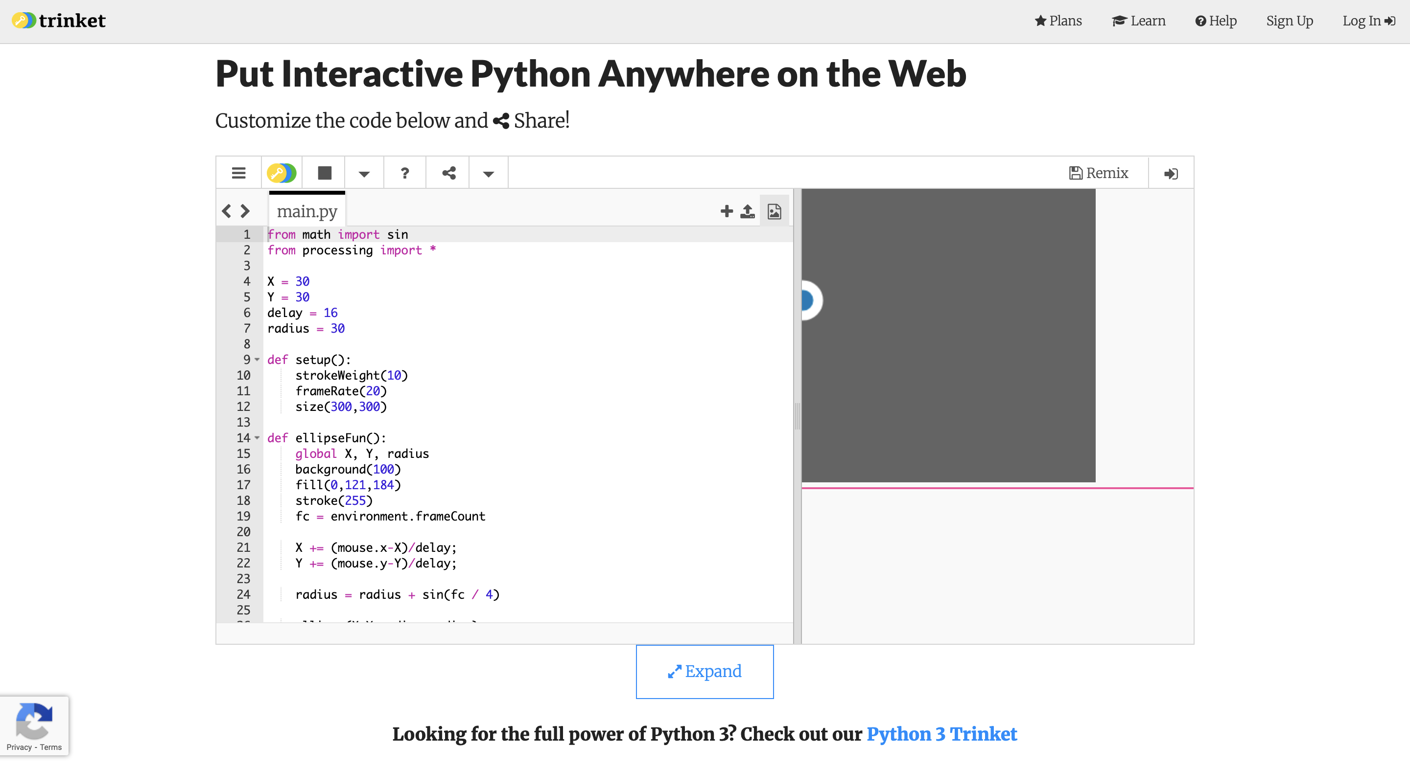Viewport: 1410px width, 769px height.
Task: Click the code line 'background(100)'
Action: coord(348,469)
